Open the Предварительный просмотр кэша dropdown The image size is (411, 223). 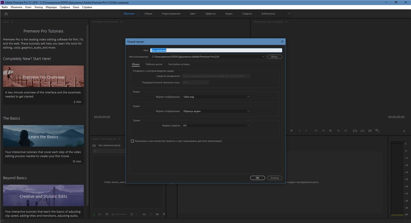[x=195, y=82]
